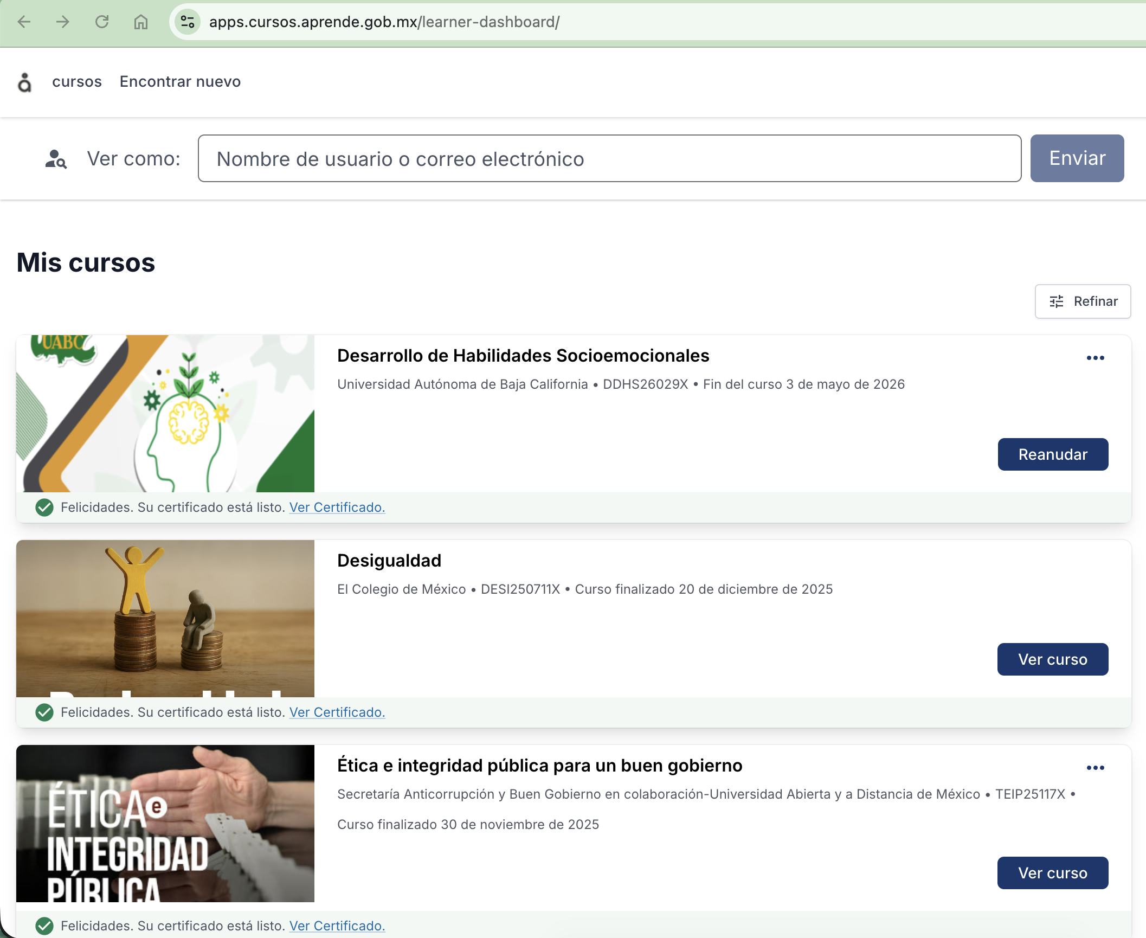Click the platform logo icon beside cursos
Viewport: 1146px width, 938px height.
pyautogui.click(x=25, y=82)
